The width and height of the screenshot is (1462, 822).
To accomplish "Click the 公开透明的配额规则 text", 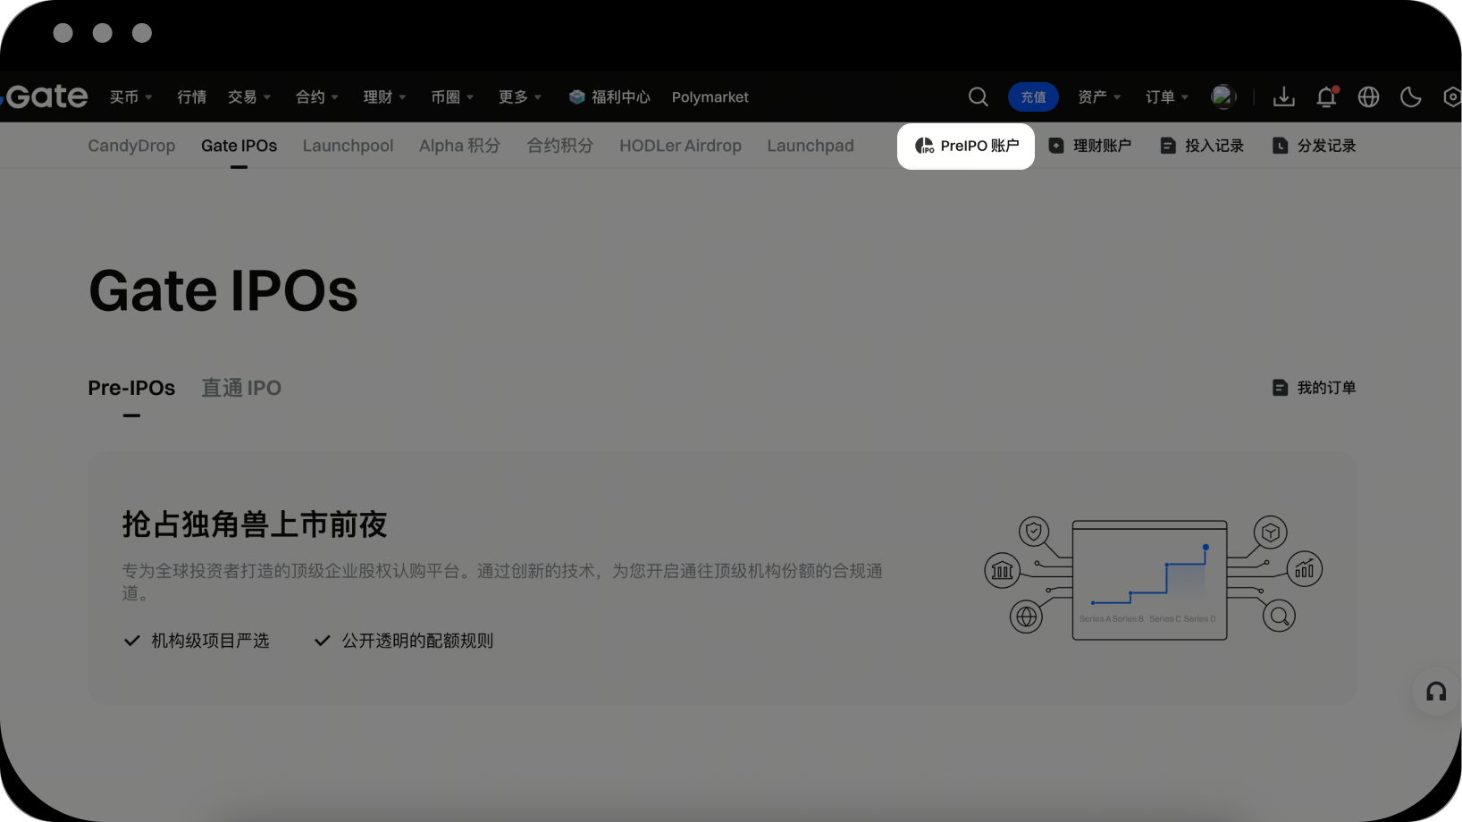I will pos(417,641).
